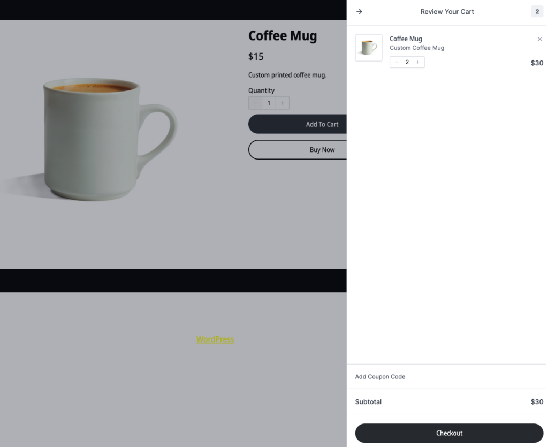Click Review Your Cart heading
The height and width of the screenshot is (447, 548).
click(447, 12)
